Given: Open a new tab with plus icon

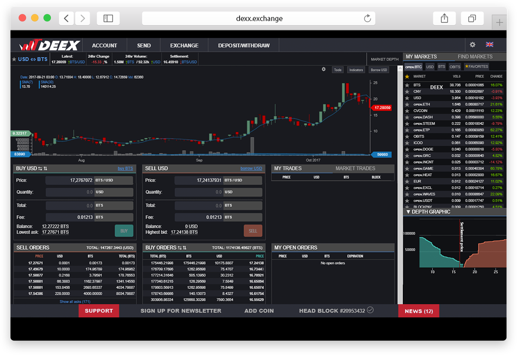Looking at the screenshot, I should click(x=500, y=22).
